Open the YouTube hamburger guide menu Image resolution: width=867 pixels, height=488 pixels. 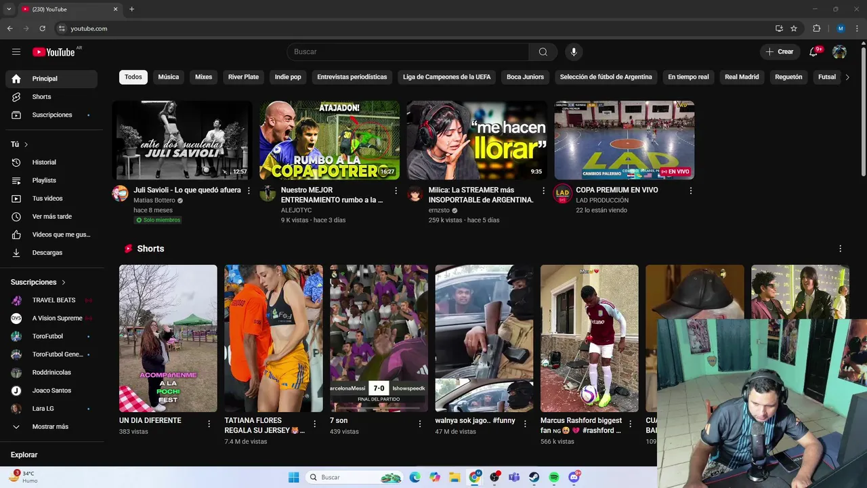pyautogui.click(x=16, y=52)
